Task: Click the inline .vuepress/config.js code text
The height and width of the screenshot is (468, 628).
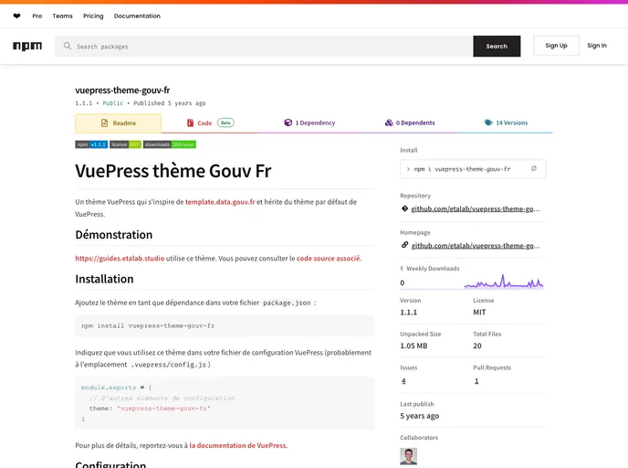Action: [x=170, y=365]
